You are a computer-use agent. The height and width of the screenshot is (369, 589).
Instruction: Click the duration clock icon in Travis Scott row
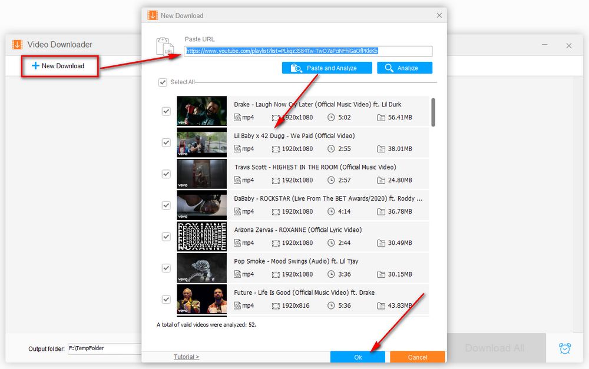pyautogui.click(x=331, y=180)
